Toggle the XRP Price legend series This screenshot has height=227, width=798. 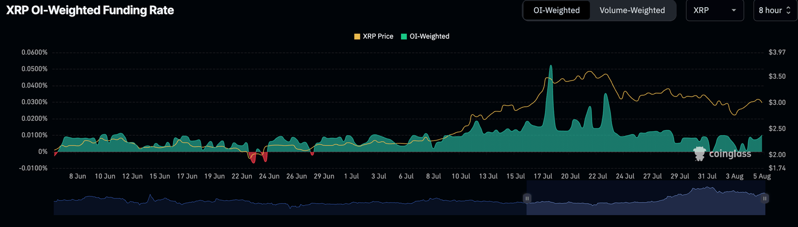(x=374, y=36)
